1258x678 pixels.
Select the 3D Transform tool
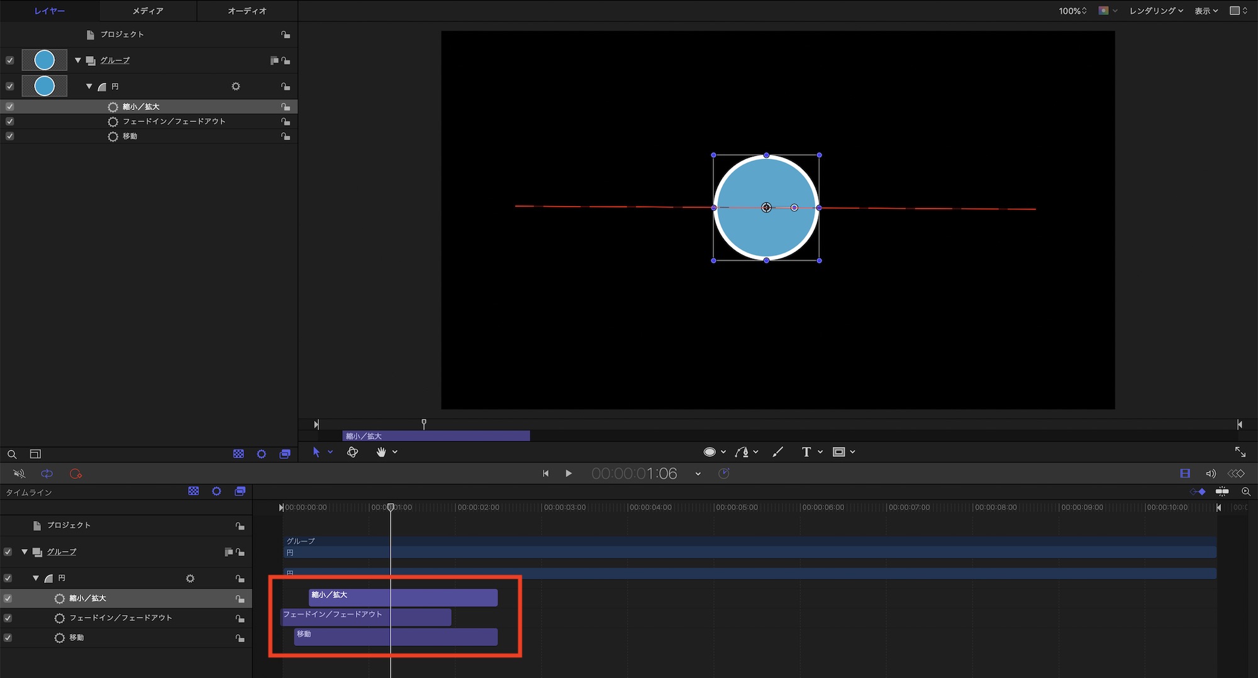coord(352,452)
